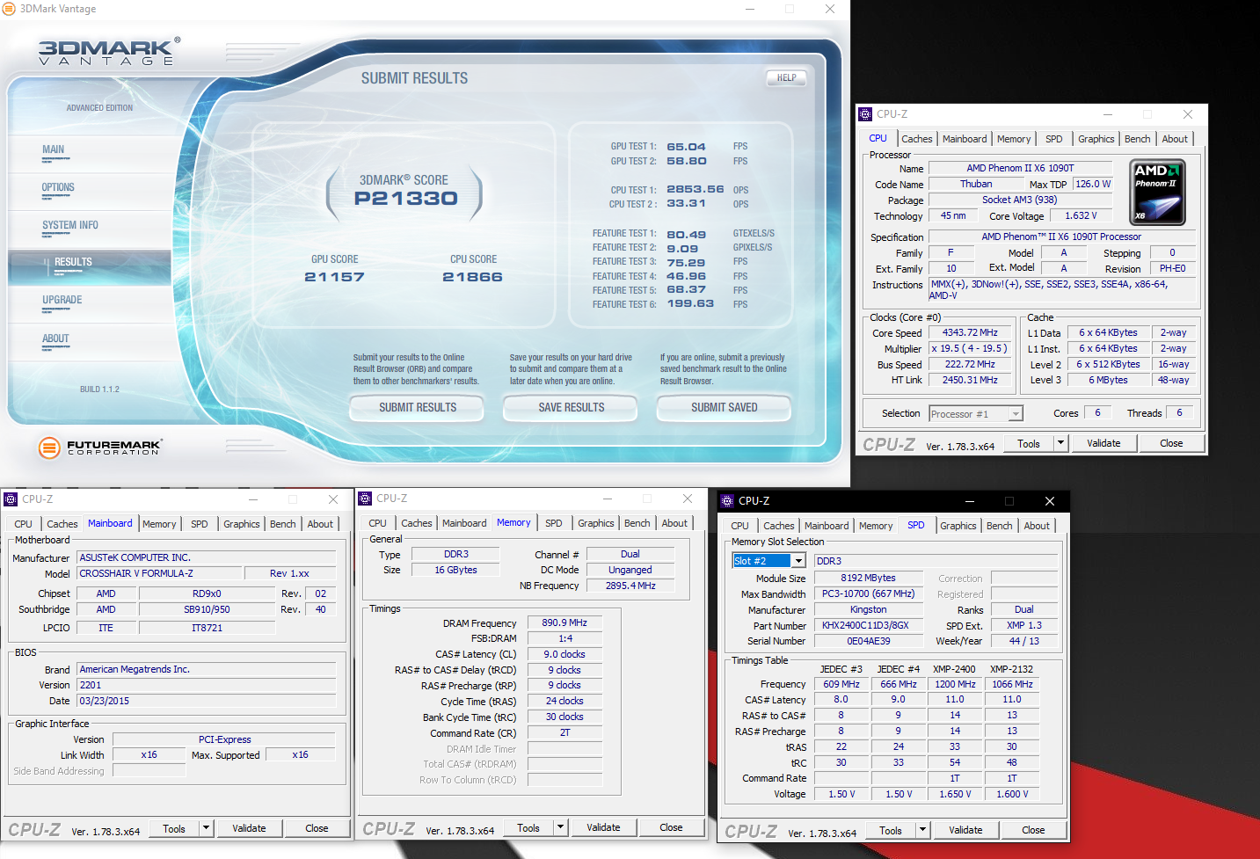1260x859 pixels.
Task: Click the CPU-Z icon in SPD window title
Action: 727,501
